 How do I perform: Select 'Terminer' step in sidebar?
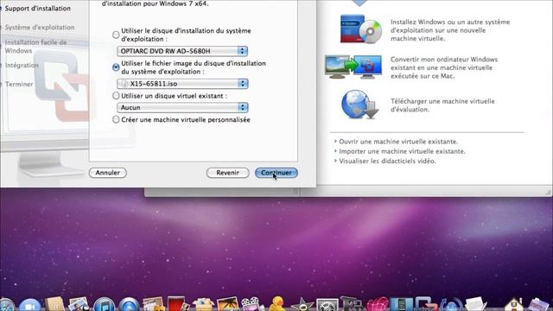pos(19,85)
